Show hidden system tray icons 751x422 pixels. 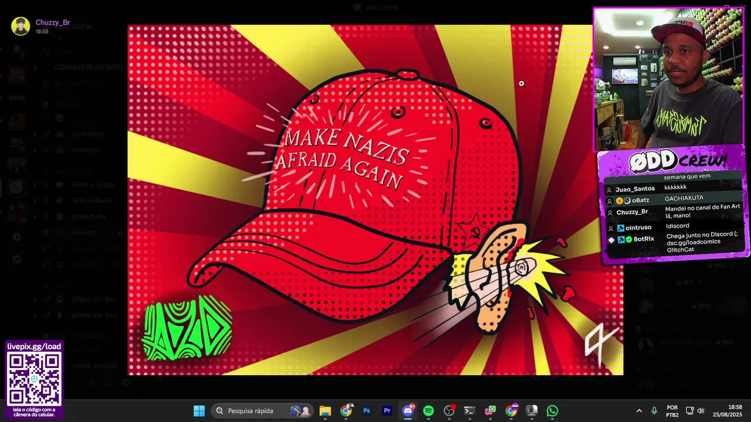pyautogui.click(x=639, y=411)
